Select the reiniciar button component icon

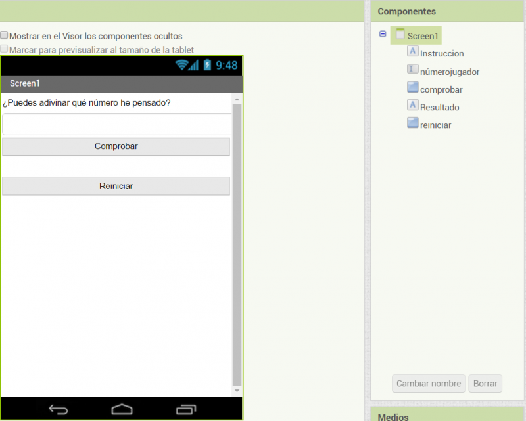412,124
